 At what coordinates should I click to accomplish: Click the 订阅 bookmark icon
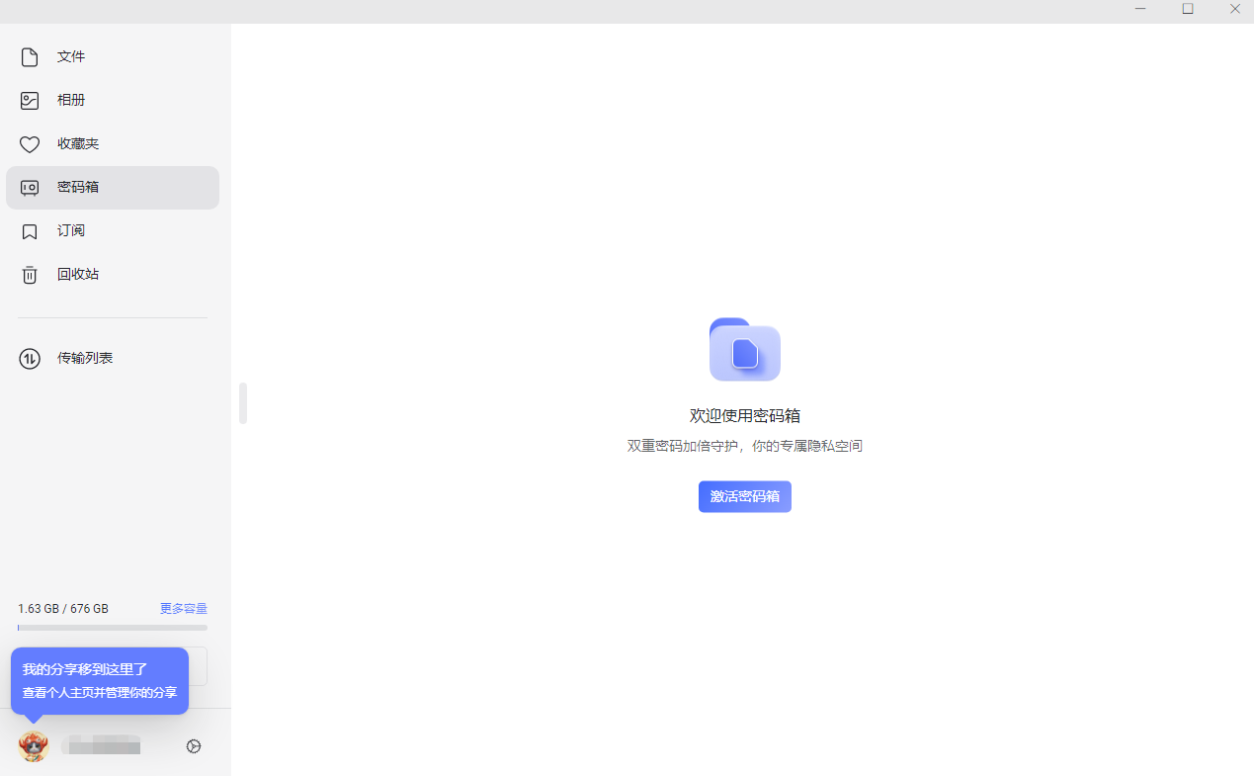(x=30, y=231)
